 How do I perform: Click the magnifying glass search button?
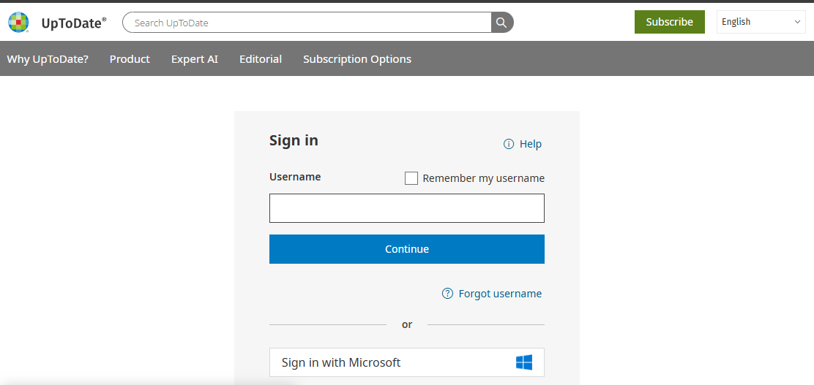coord(502,22)
